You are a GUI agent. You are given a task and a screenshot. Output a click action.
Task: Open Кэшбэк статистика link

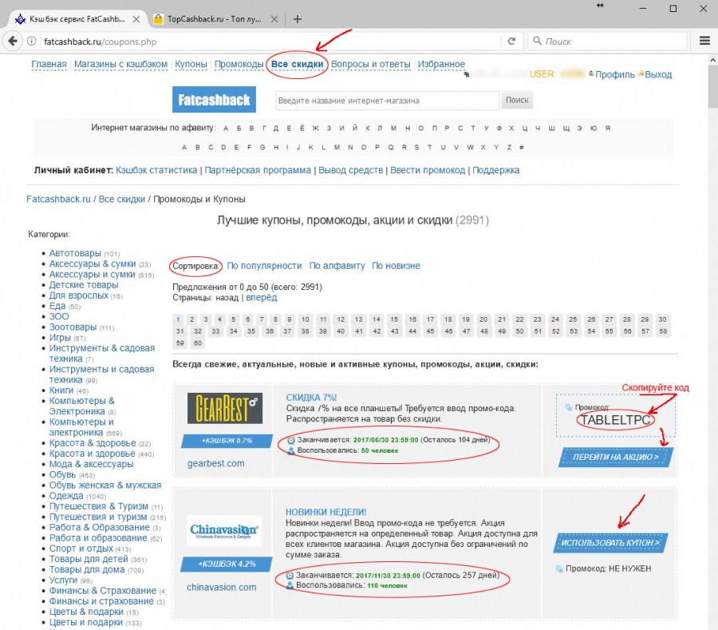(156, 170)
